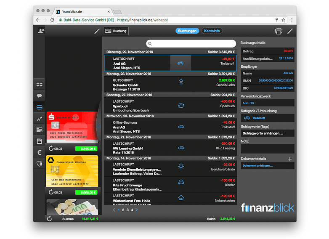Click the Ausführungsdatum 29.11.2016 value
Image resolution: width=329 pixels, height=239 pixels.
[286, 58]
